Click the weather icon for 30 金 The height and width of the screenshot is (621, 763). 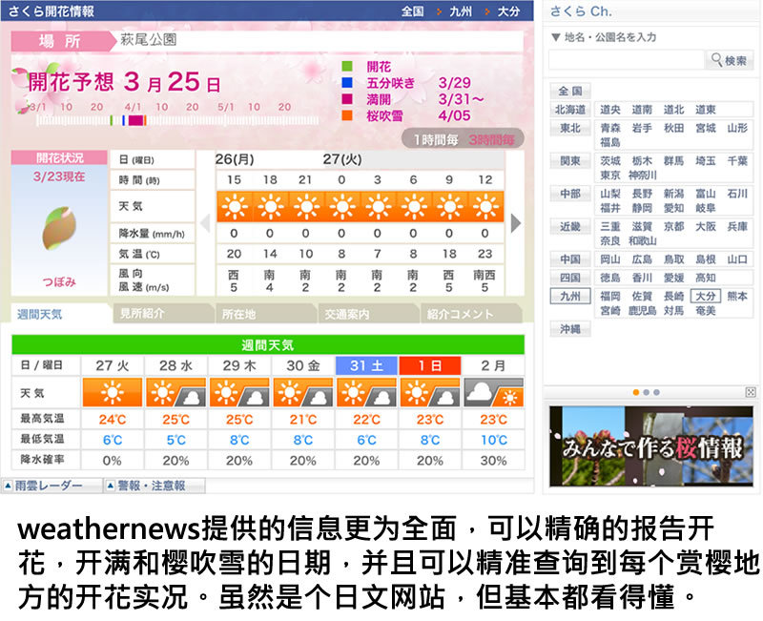[x=303, y=392]
